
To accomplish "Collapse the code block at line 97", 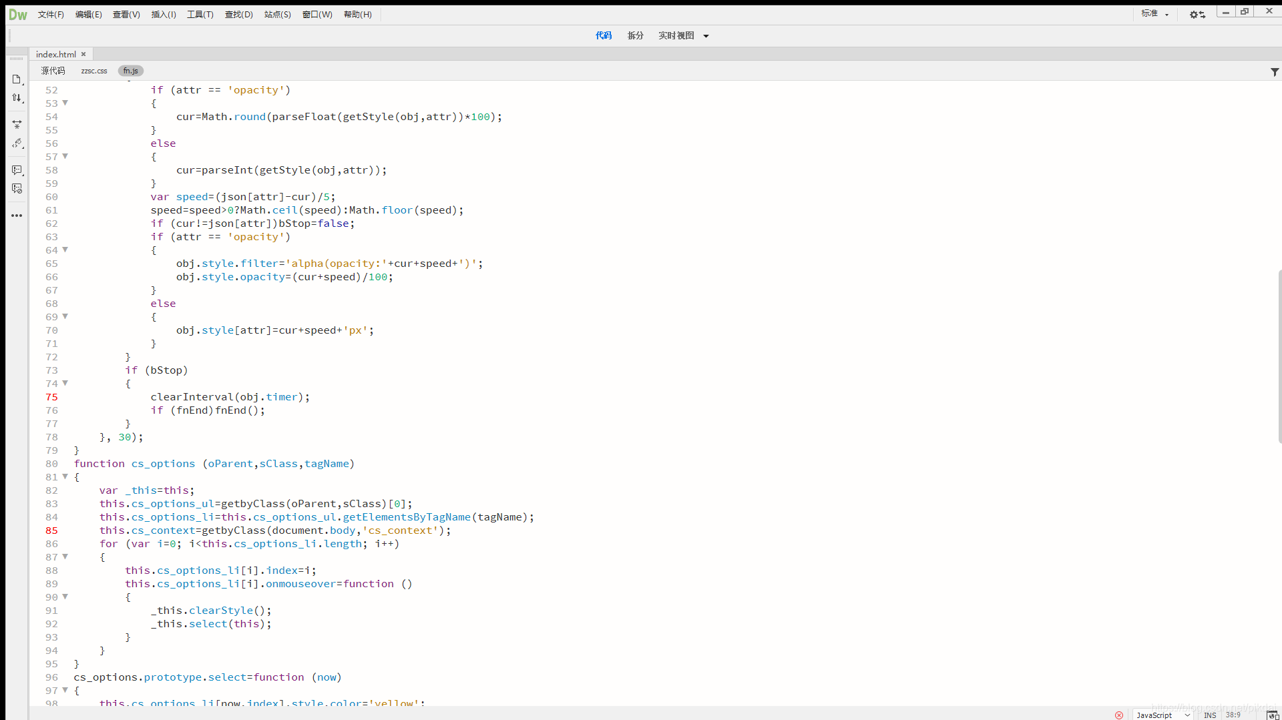I will click(65, 690).
